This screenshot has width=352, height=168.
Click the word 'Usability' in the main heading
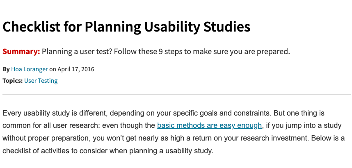click(x=174, y=27)
